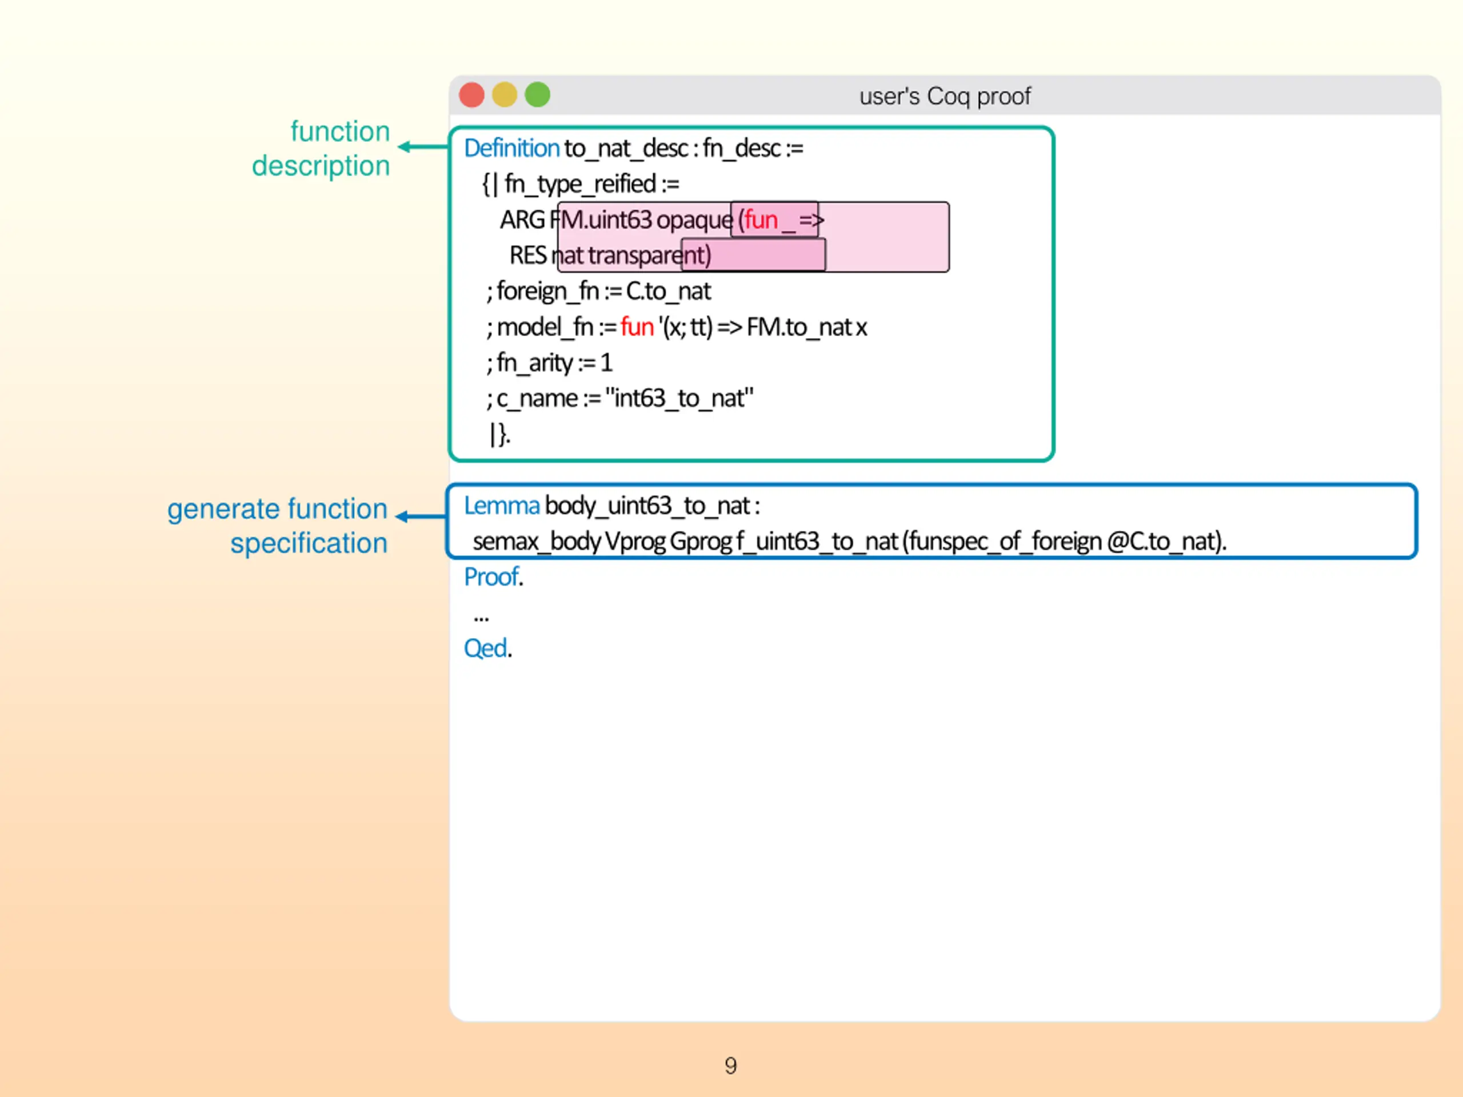Select the pink highlighted 'FM.uint63 opaque' box
1463x1097 pixels.
(x=753, y=237)
